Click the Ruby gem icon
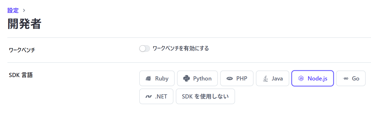Screen dimensions: 371x116 (149, 78)
